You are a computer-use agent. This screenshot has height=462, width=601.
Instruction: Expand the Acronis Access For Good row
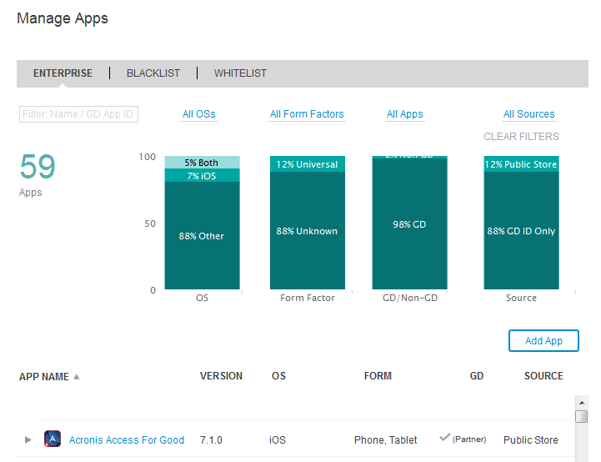pyautogui.click(x=28, y=439)
